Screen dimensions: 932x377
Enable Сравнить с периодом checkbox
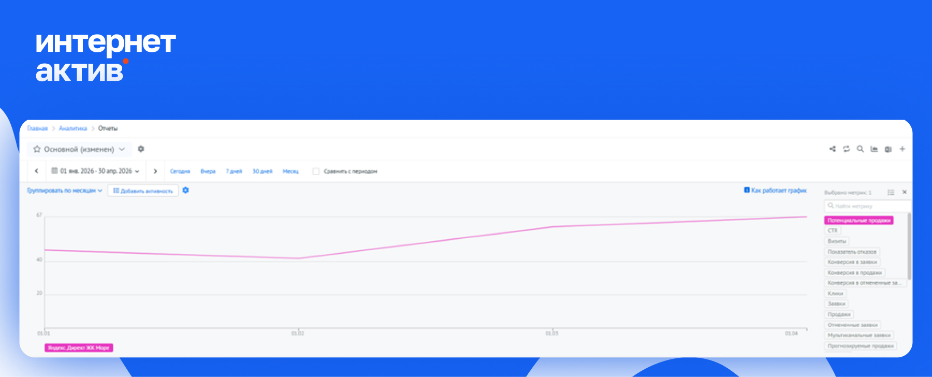click(x=316, y=171)
